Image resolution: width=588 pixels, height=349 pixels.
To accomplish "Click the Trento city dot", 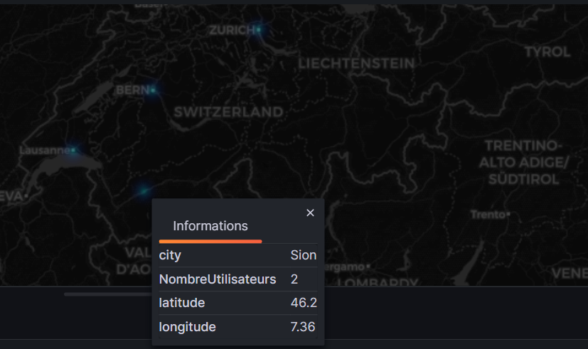I will pyautogui.click(x=508, y=214).
